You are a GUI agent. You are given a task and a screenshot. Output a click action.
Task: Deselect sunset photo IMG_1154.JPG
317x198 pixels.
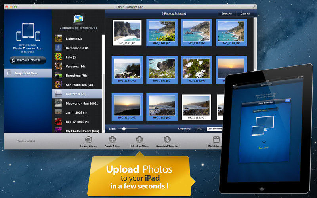tap(127, 107)
